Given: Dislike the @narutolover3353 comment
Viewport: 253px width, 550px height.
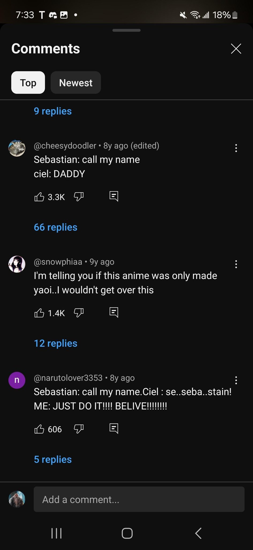Looking at the screenshot, I should [x=79, y=429].
